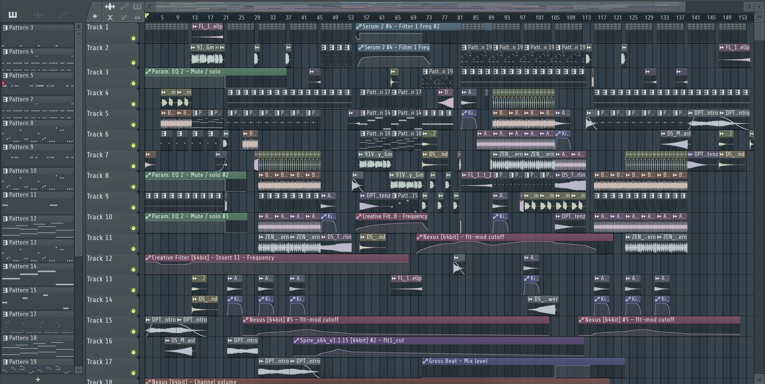
Task: Click the playlist overview minimap at the top
Action: (420, 6)
